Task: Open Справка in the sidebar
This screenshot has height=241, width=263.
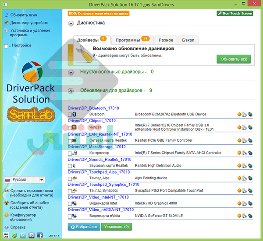Action: pos(18,227)
